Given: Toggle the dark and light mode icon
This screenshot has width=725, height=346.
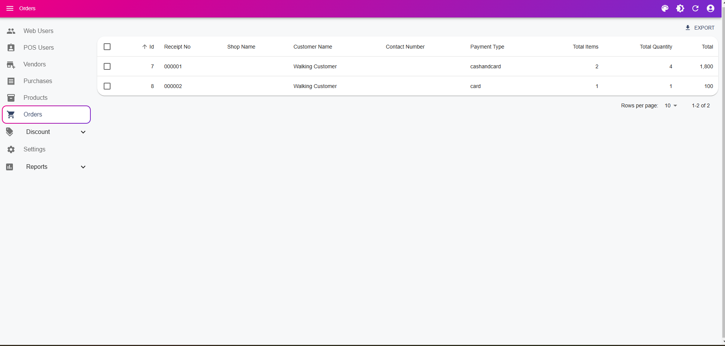Looking at the screenshot, I should [x=680, y=8].
